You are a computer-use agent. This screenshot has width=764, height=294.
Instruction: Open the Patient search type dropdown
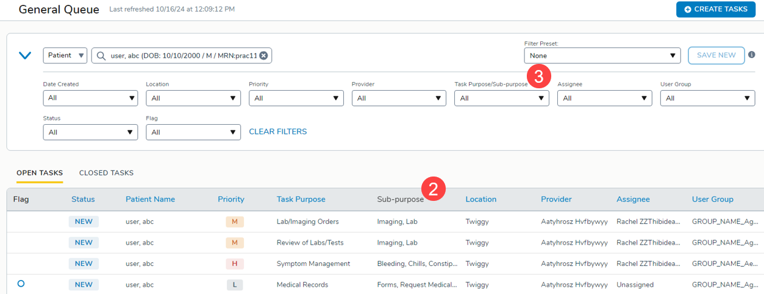(65, 55)
